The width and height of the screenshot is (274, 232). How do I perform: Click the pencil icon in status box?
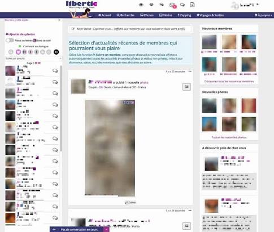73,29
